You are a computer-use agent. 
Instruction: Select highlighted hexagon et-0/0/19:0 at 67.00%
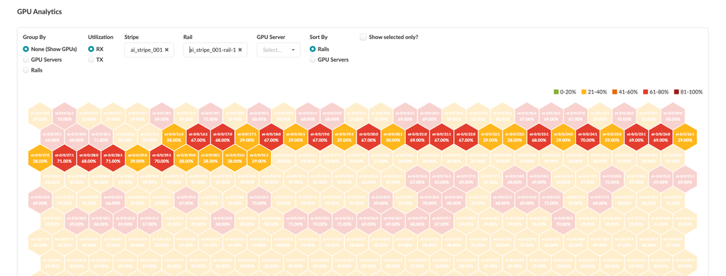point(320,137)
